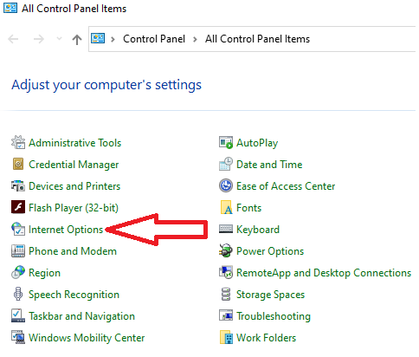Click the Fonts folder icon

pos(226,207)
